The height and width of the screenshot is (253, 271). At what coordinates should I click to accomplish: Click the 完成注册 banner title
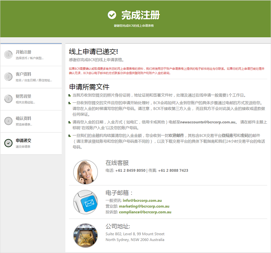[140, 15]
